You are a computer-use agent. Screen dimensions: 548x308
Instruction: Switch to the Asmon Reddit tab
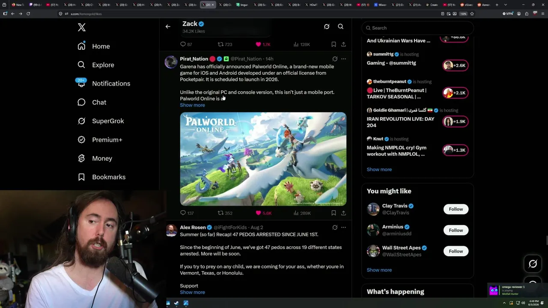coord(483,5)
